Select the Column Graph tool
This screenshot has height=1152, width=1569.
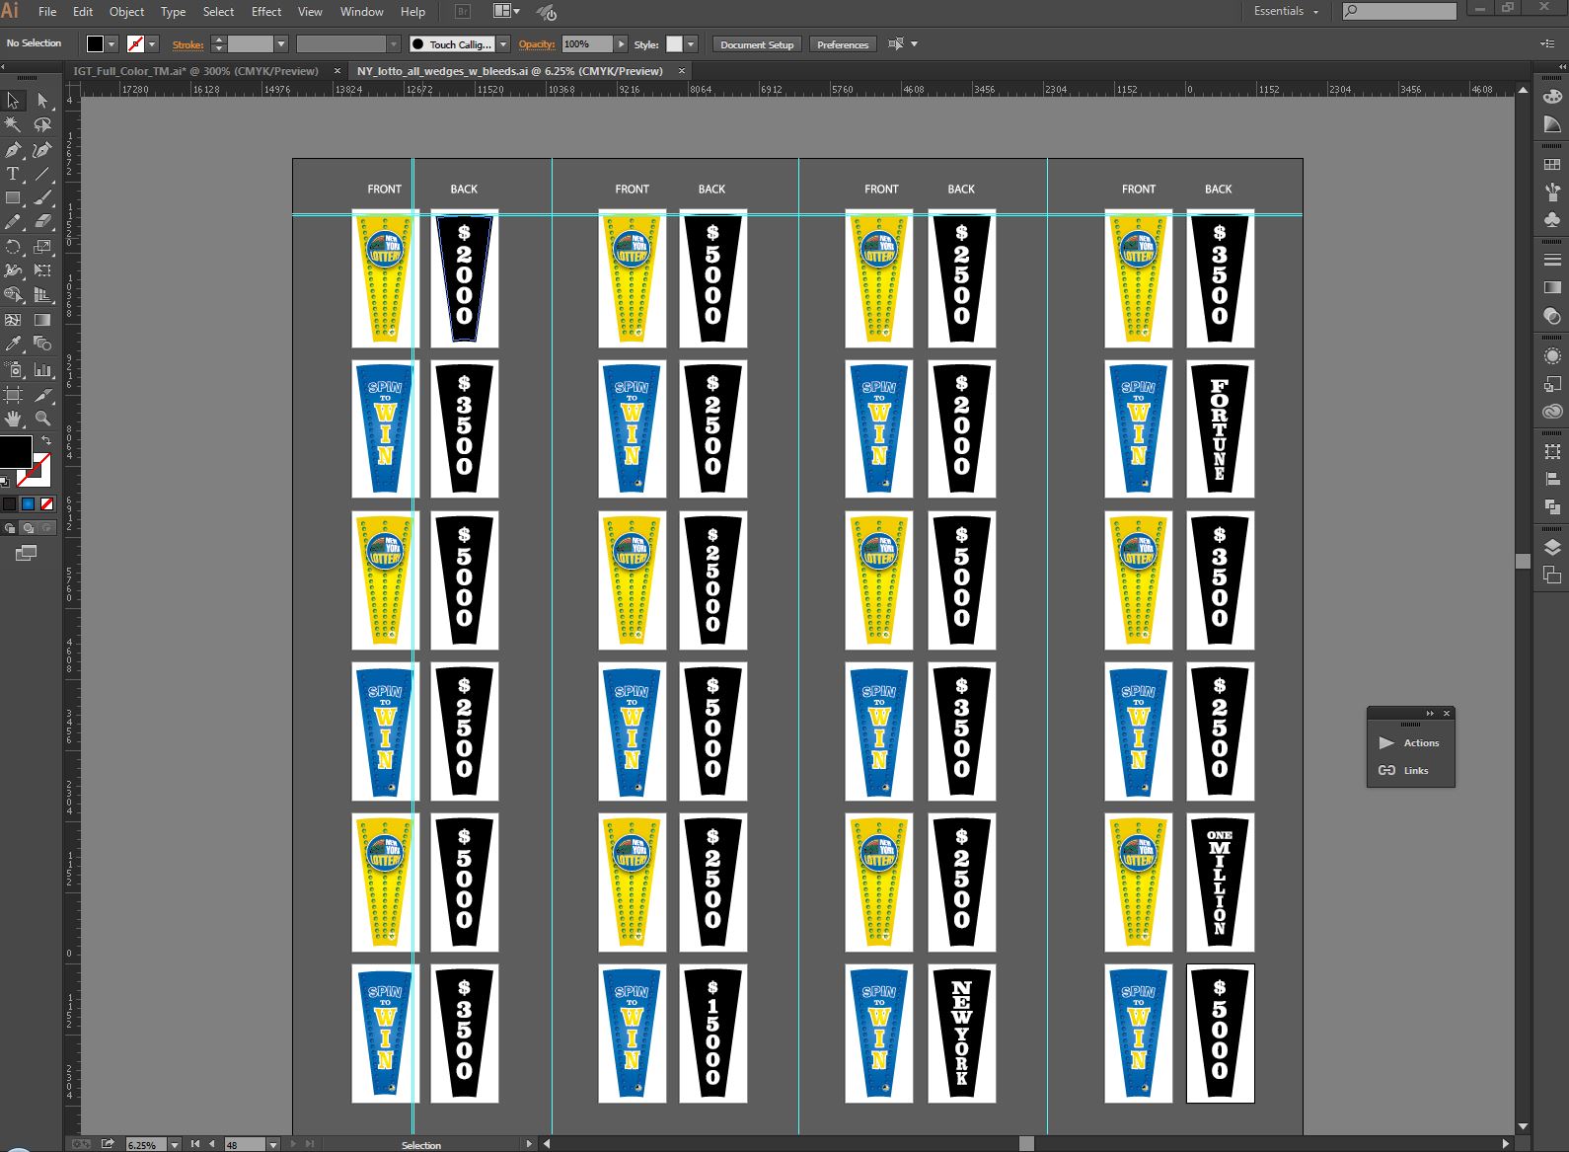(x=42, y=370)
